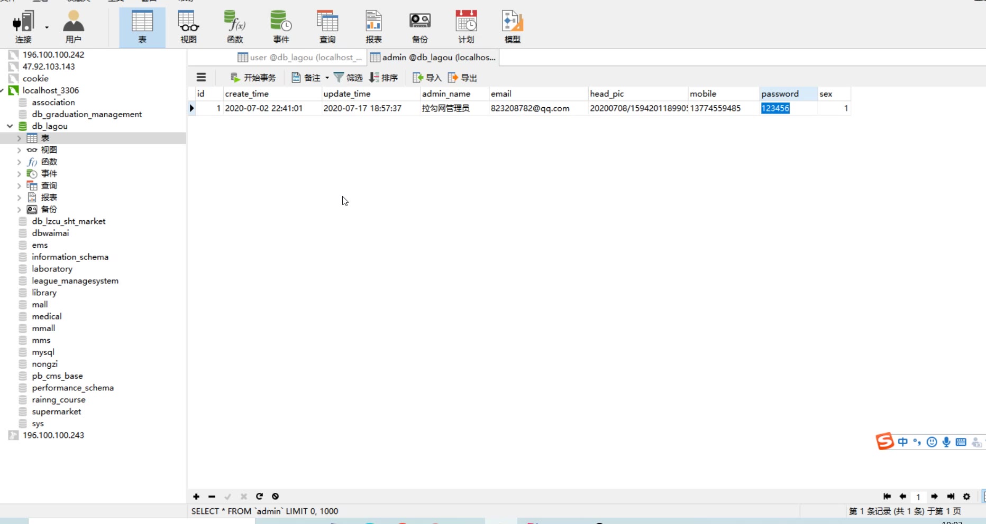This screenshot has width=986, height=524.
Task: Click the email column header
Action: 538,93
